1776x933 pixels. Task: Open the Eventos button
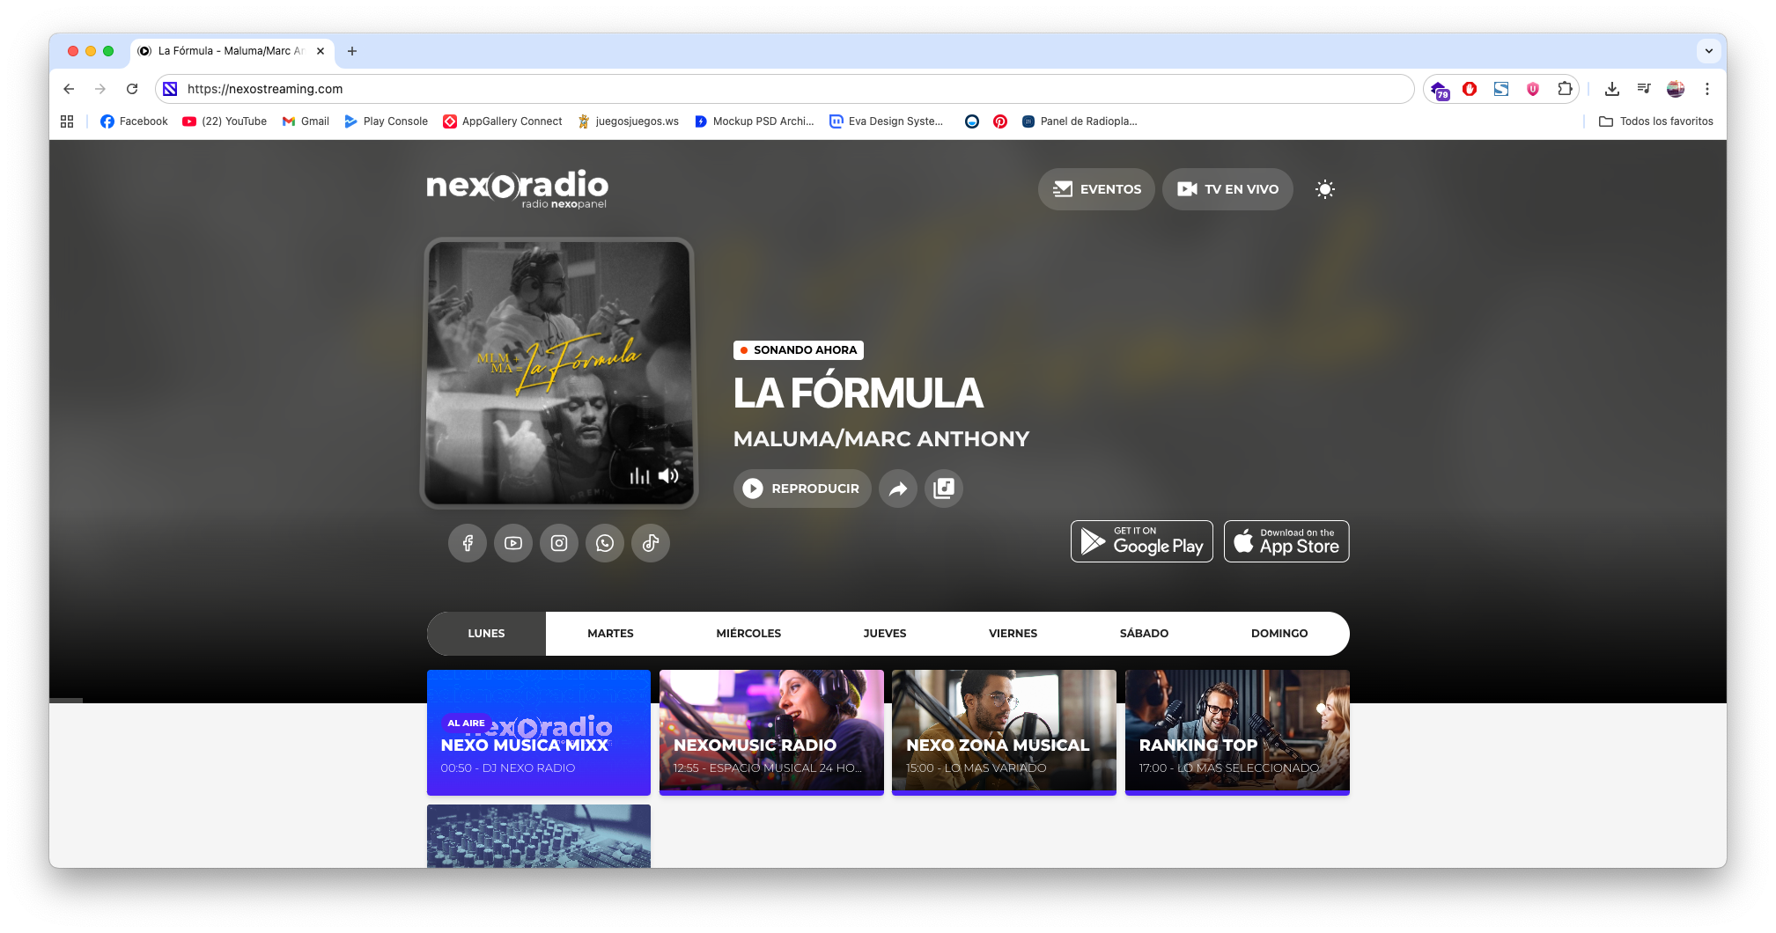click(1096, 189)
